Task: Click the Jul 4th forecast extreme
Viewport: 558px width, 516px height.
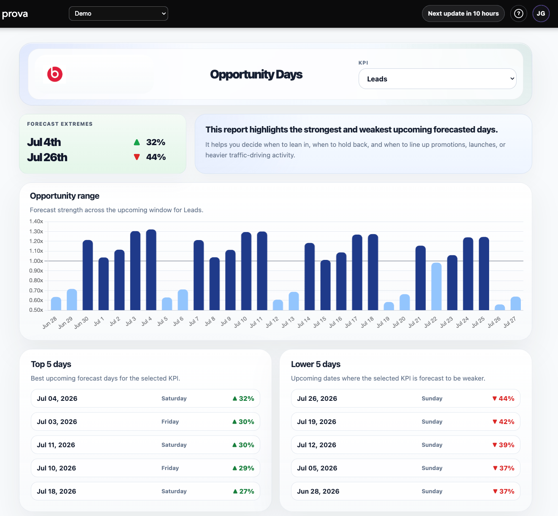Action: [x=44, y=142]
